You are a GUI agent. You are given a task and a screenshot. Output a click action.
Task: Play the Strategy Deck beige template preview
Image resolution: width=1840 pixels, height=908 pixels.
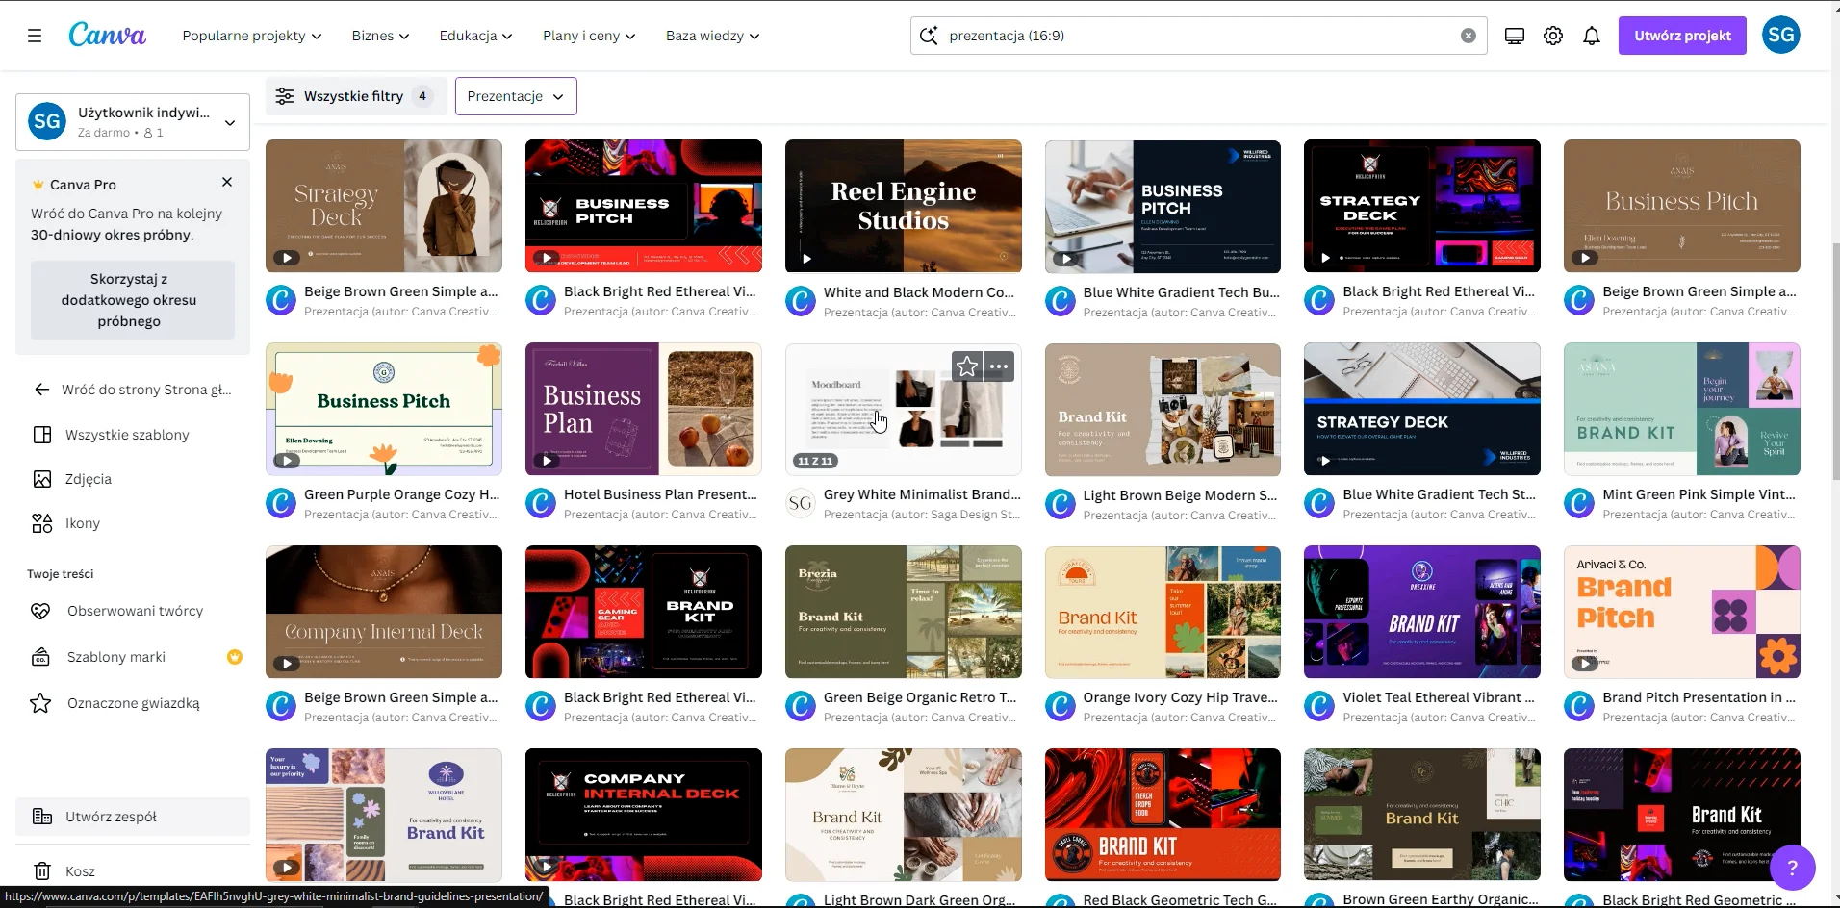287,258
